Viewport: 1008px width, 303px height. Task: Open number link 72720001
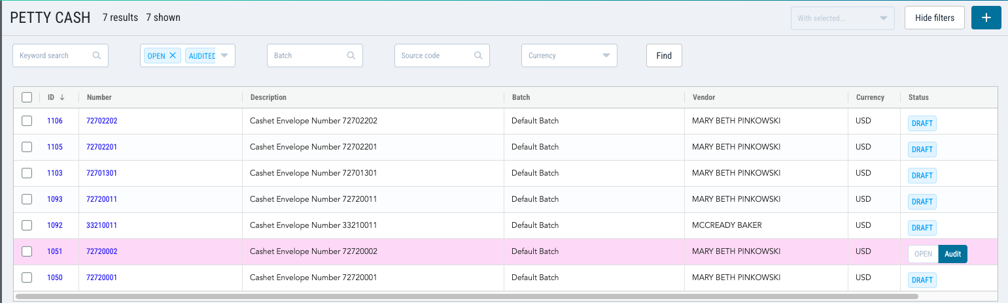[102, 278]
